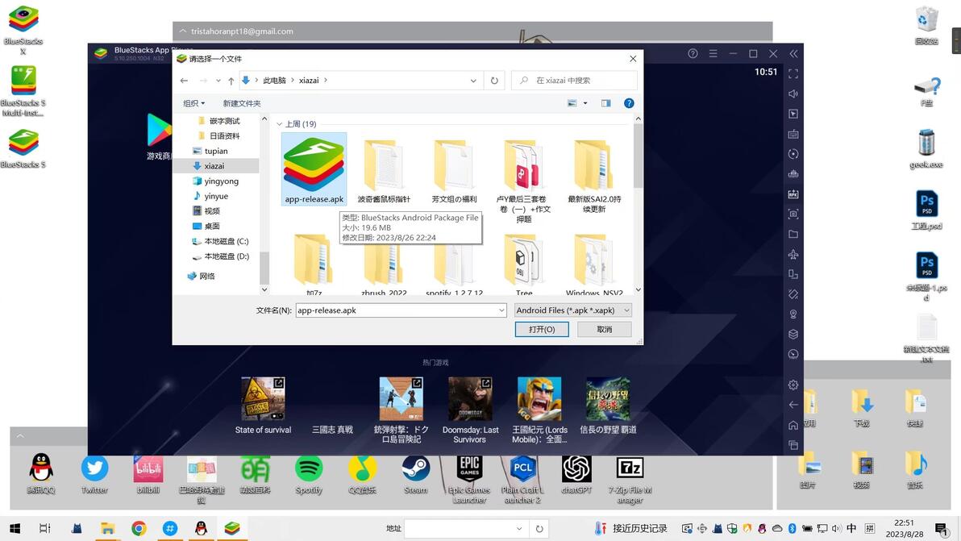Click the search box 在 xiazai 中搜索
The image size is (961, 541).
click(574, 81)
